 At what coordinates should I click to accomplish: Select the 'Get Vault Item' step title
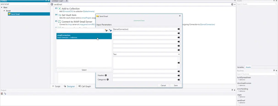point(69,15)
